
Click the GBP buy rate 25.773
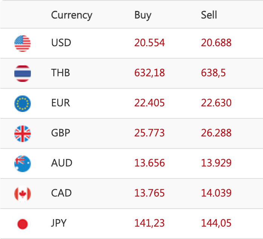150,133
